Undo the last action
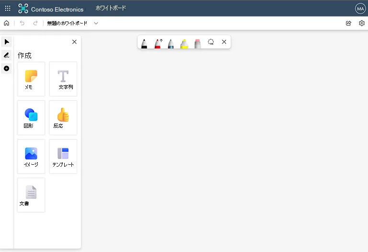This screenshot has height=252, width=368. [22, 23]
